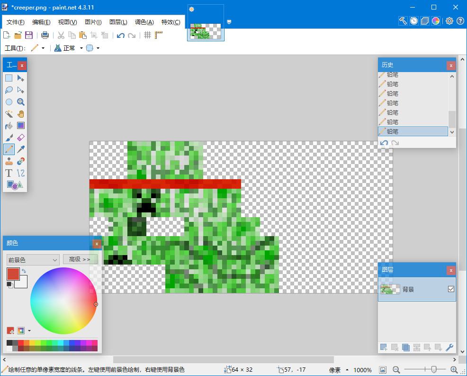Screen dimensions: 467x376
Task: Toggle the History window button in title bar
Action: pos(414,21)
